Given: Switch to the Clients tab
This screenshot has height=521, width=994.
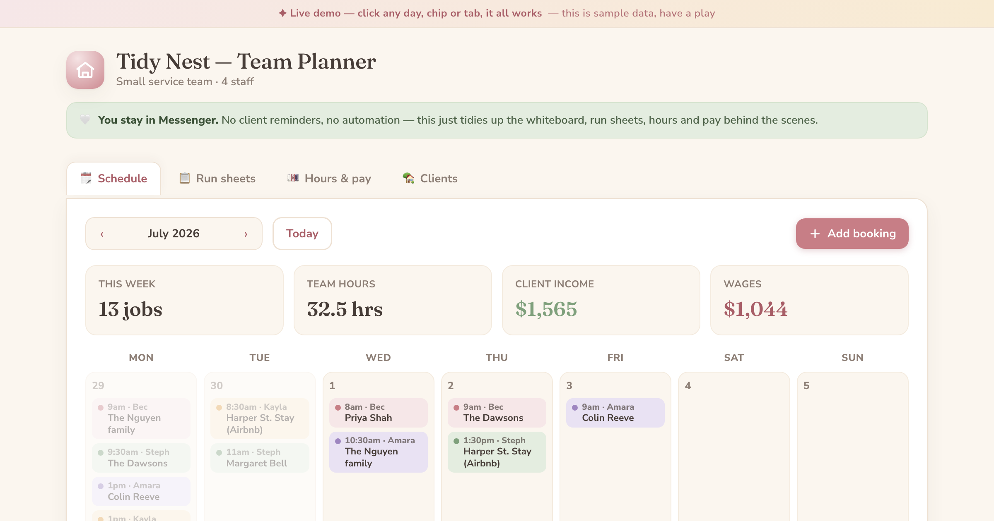Looking at the screenshot, I should click(430, 178).
